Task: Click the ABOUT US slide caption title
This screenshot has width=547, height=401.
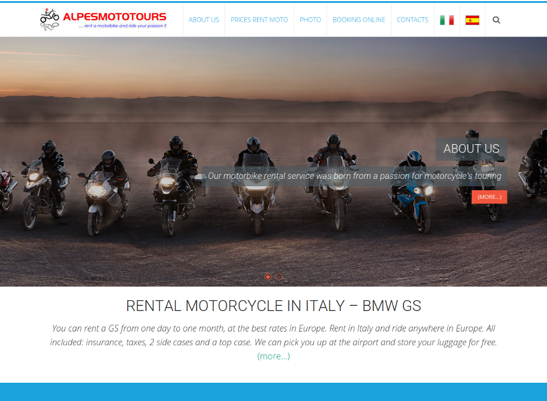Action: [471, 149]
